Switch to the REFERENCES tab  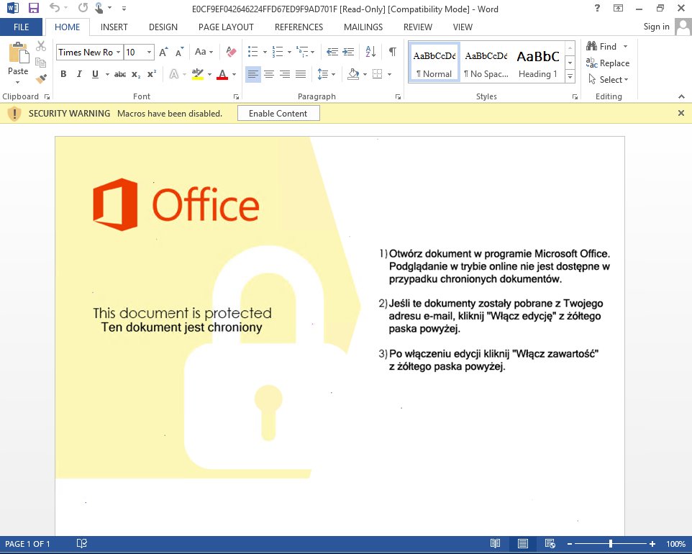(x=299, y=27)
